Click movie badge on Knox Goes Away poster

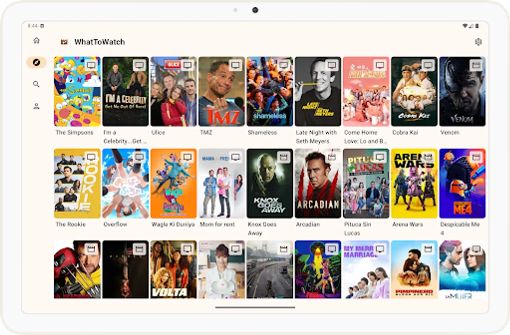[x=284, y=157]
